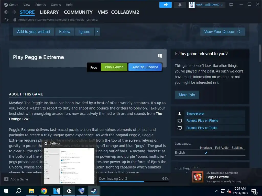Viewport: 262px width, 196px height.
Task: Click Add a Game label
Action: point(19,179)
